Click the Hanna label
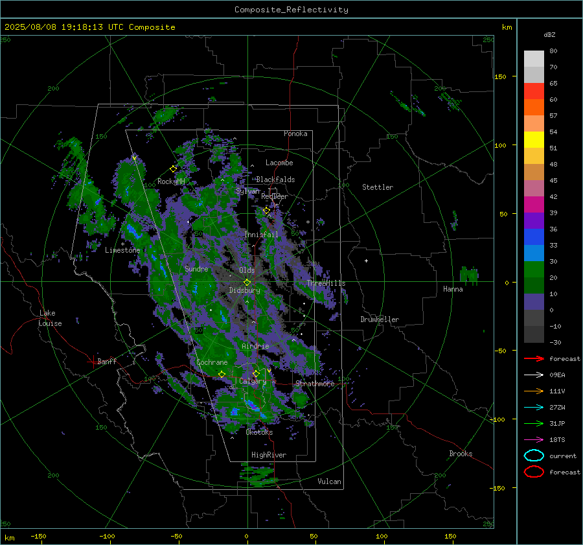583x545 pixels. coord(453,289)
